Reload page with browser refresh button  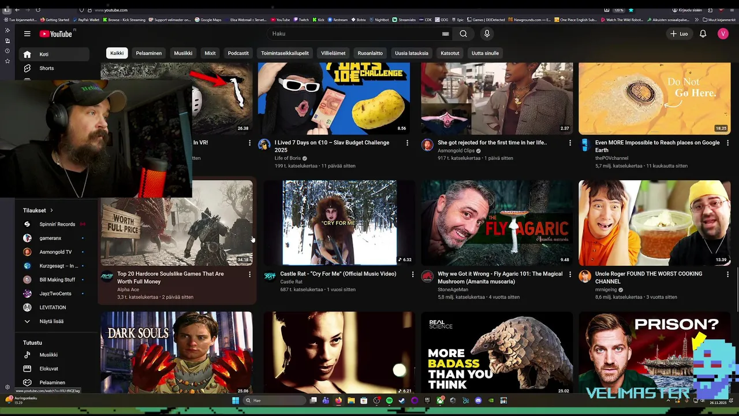(x=38, y=10)
